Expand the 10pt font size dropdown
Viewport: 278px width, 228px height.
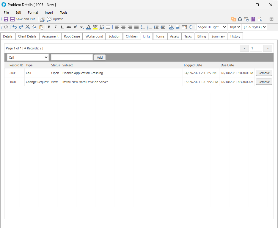point(234,27)
